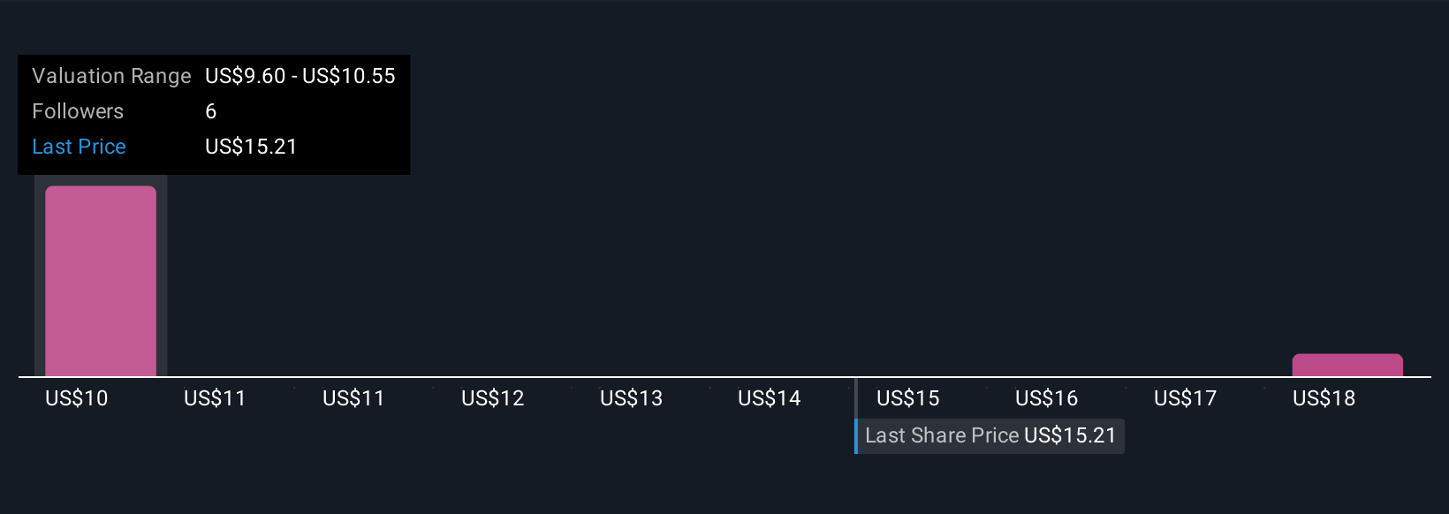Select the US$17 axis label

point(1186,398)
